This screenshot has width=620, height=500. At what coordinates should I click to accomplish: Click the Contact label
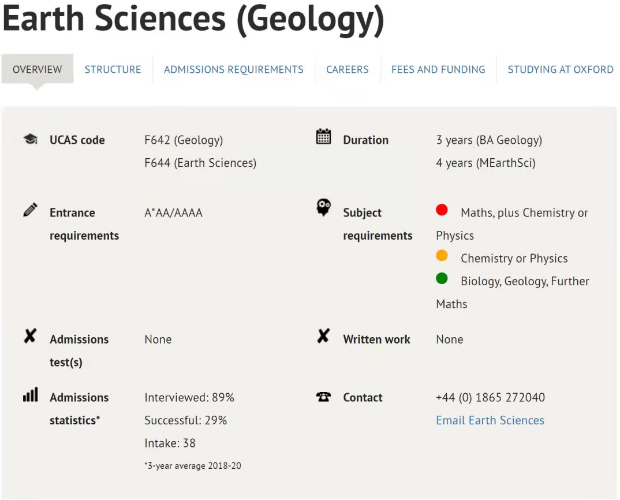click(x=363, y=397)
